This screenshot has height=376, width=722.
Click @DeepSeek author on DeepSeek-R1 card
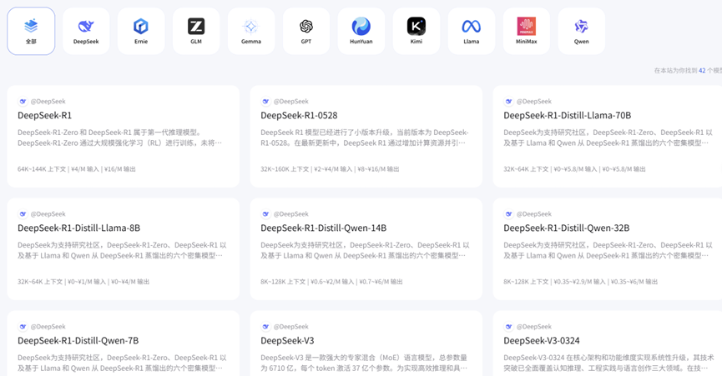[x=48, y=101]
